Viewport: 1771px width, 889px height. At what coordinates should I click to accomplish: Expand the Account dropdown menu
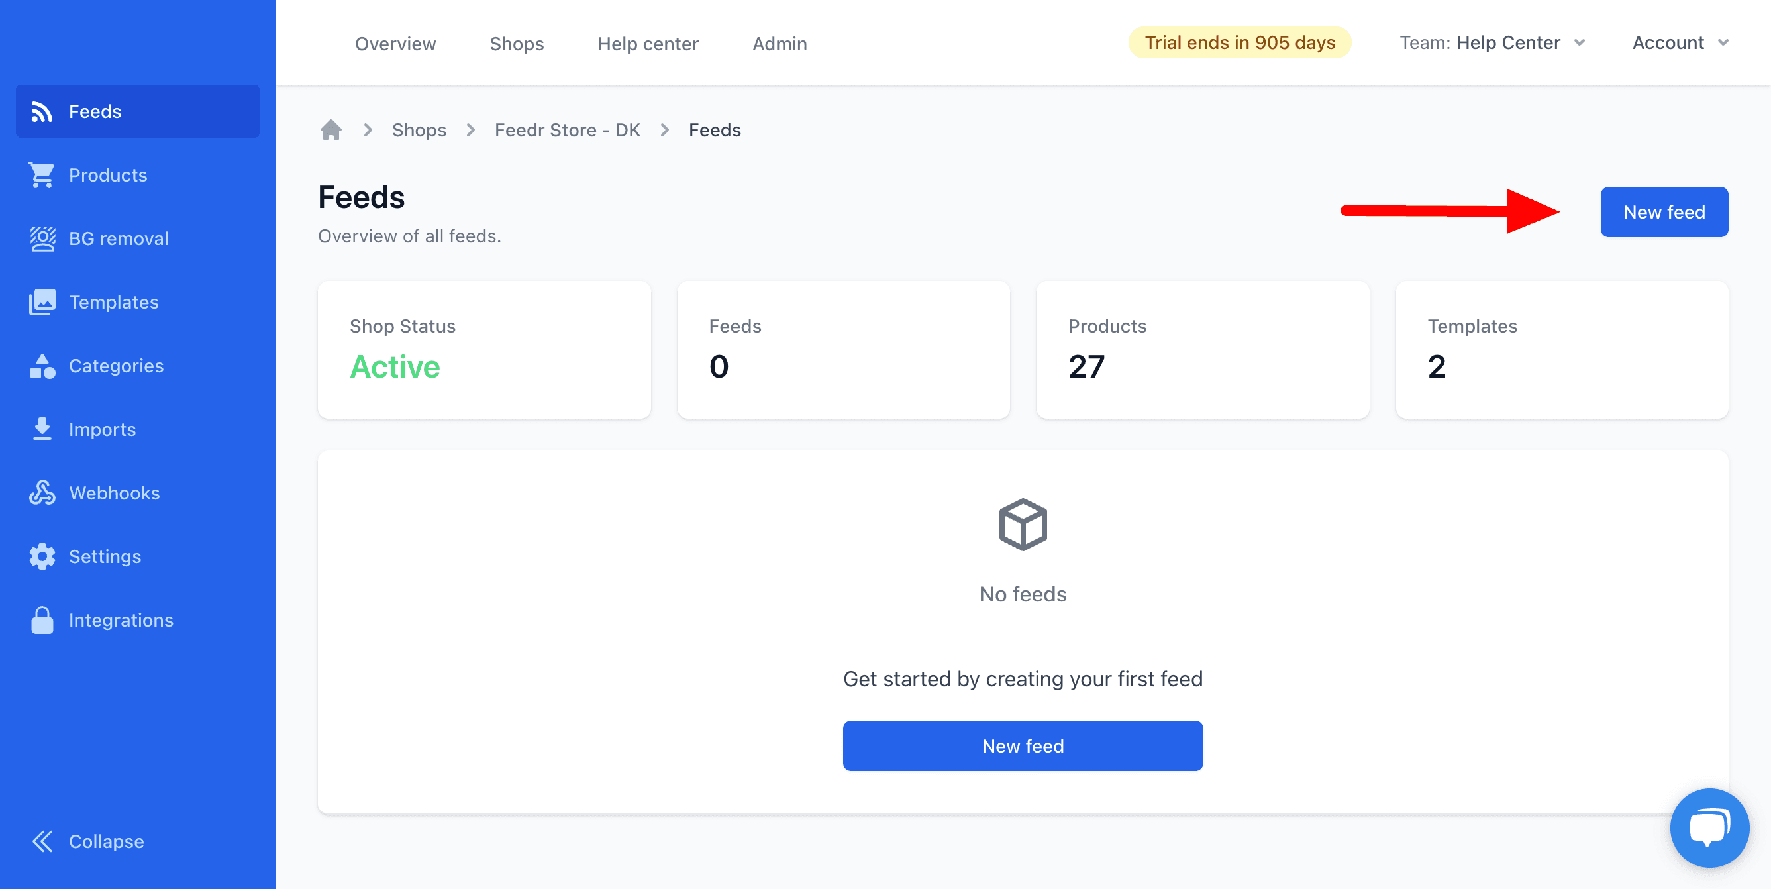pos(1680,42)
